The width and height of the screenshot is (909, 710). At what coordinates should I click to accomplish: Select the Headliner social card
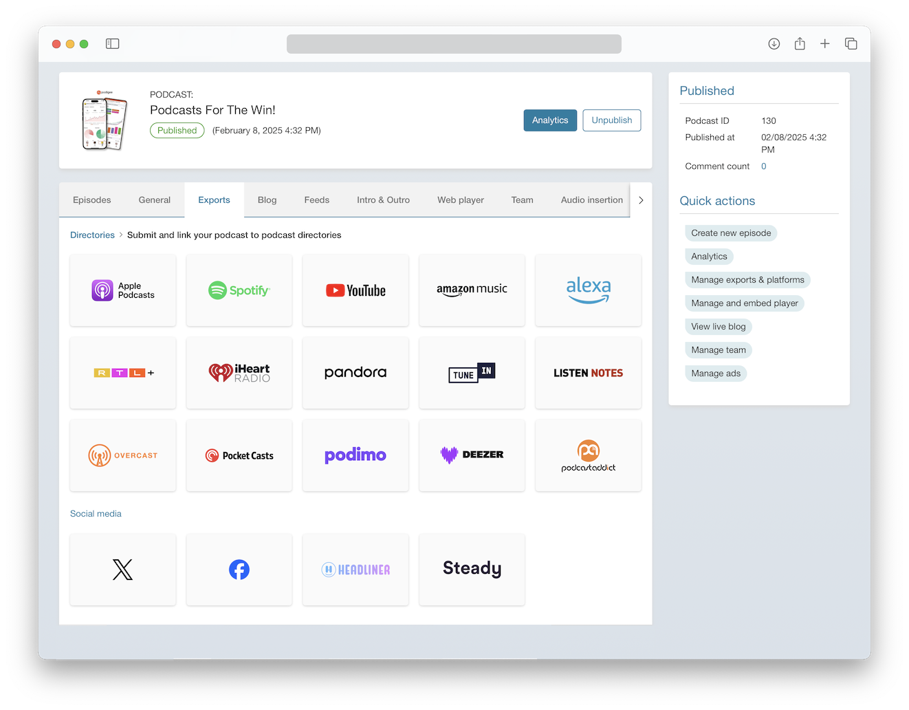(x=355, y=570)
